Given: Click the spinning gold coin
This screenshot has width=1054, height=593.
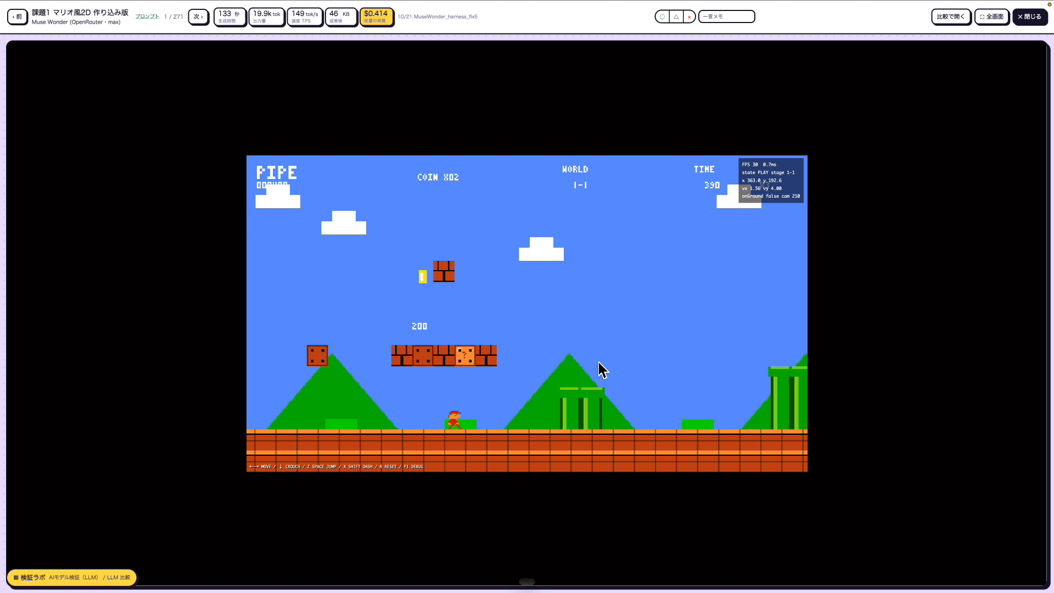Looking at the screenshot, I should coord(423,277).
